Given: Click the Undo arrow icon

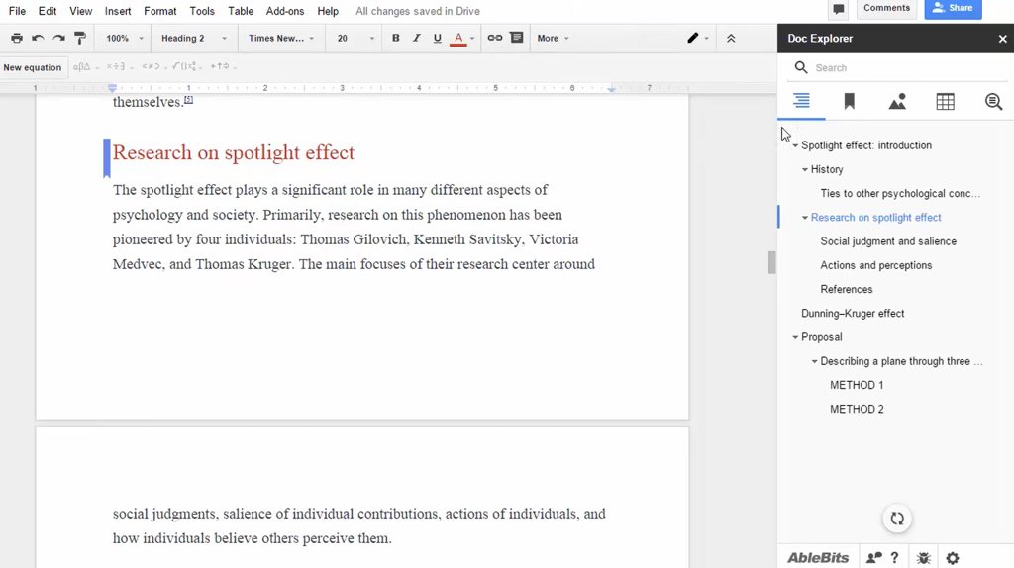Looking at the screenshot, I should (38, 39).
